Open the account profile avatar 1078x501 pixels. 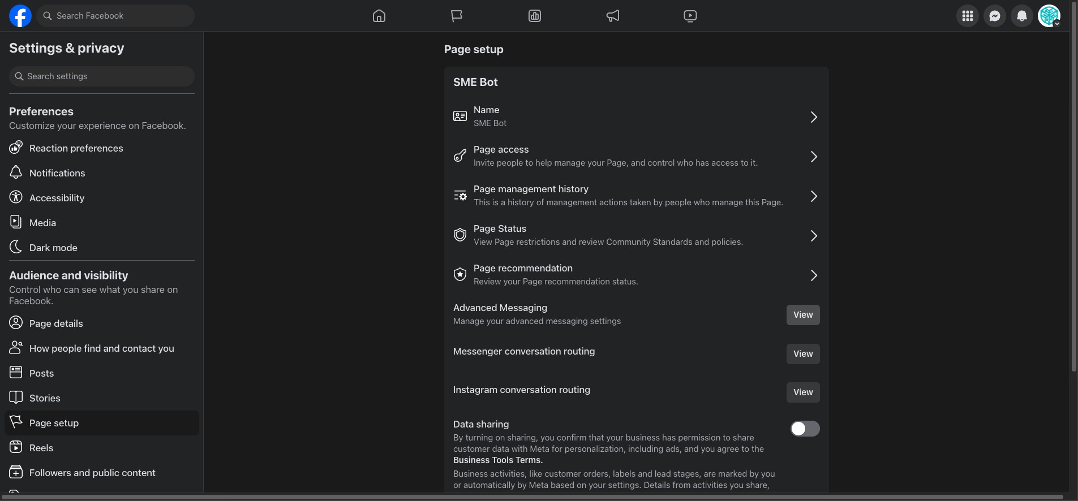click(1049, 16)
